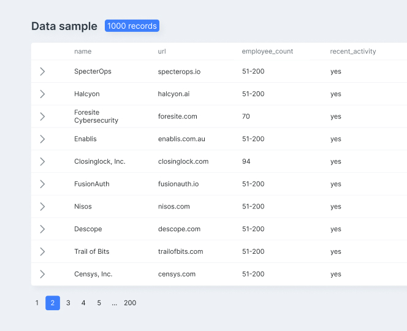The height and width of the screenshot is (331, 407).
Task: Expand the SpecterOps row
Action: point(42,71)
